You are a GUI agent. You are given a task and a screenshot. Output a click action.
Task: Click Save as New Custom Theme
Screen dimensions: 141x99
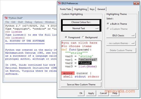click(x=81, y=84)
